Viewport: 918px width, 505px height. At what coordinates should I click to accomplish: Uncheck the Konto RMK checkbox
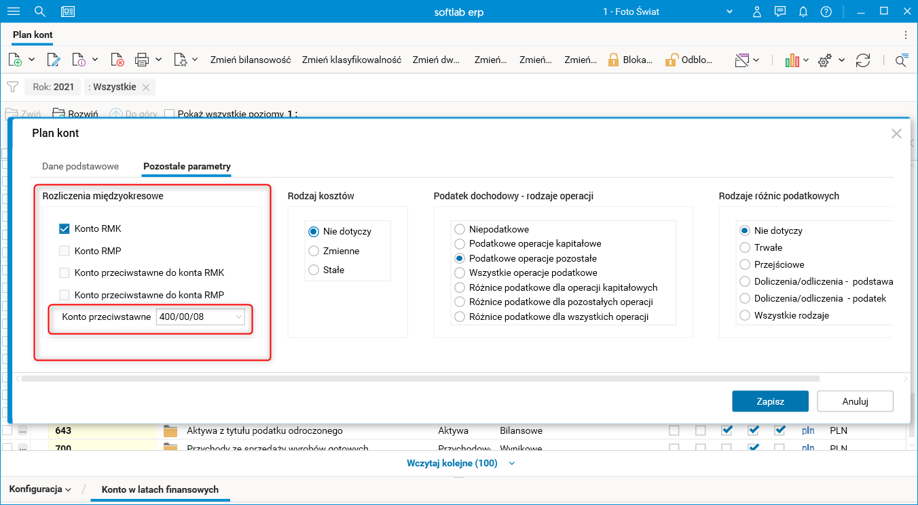point(65,229)
